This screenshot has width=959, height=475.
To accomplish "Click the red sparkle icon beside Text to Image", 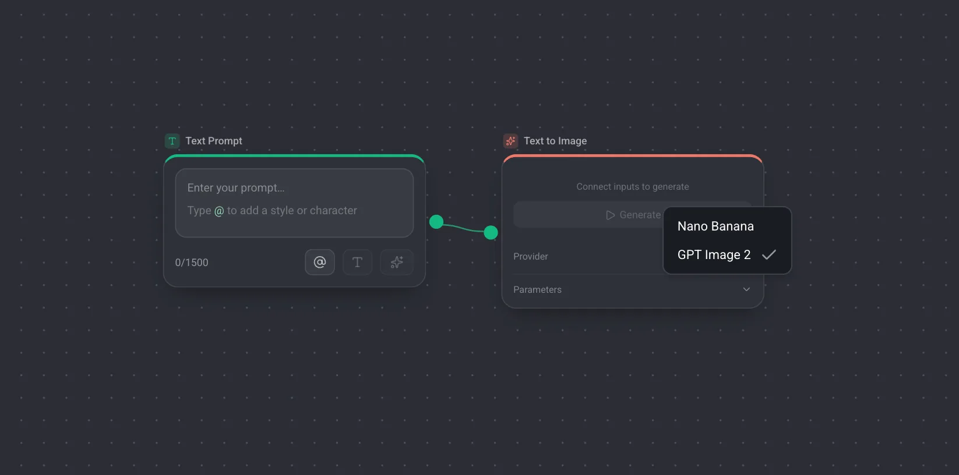I will click(511, 141).
